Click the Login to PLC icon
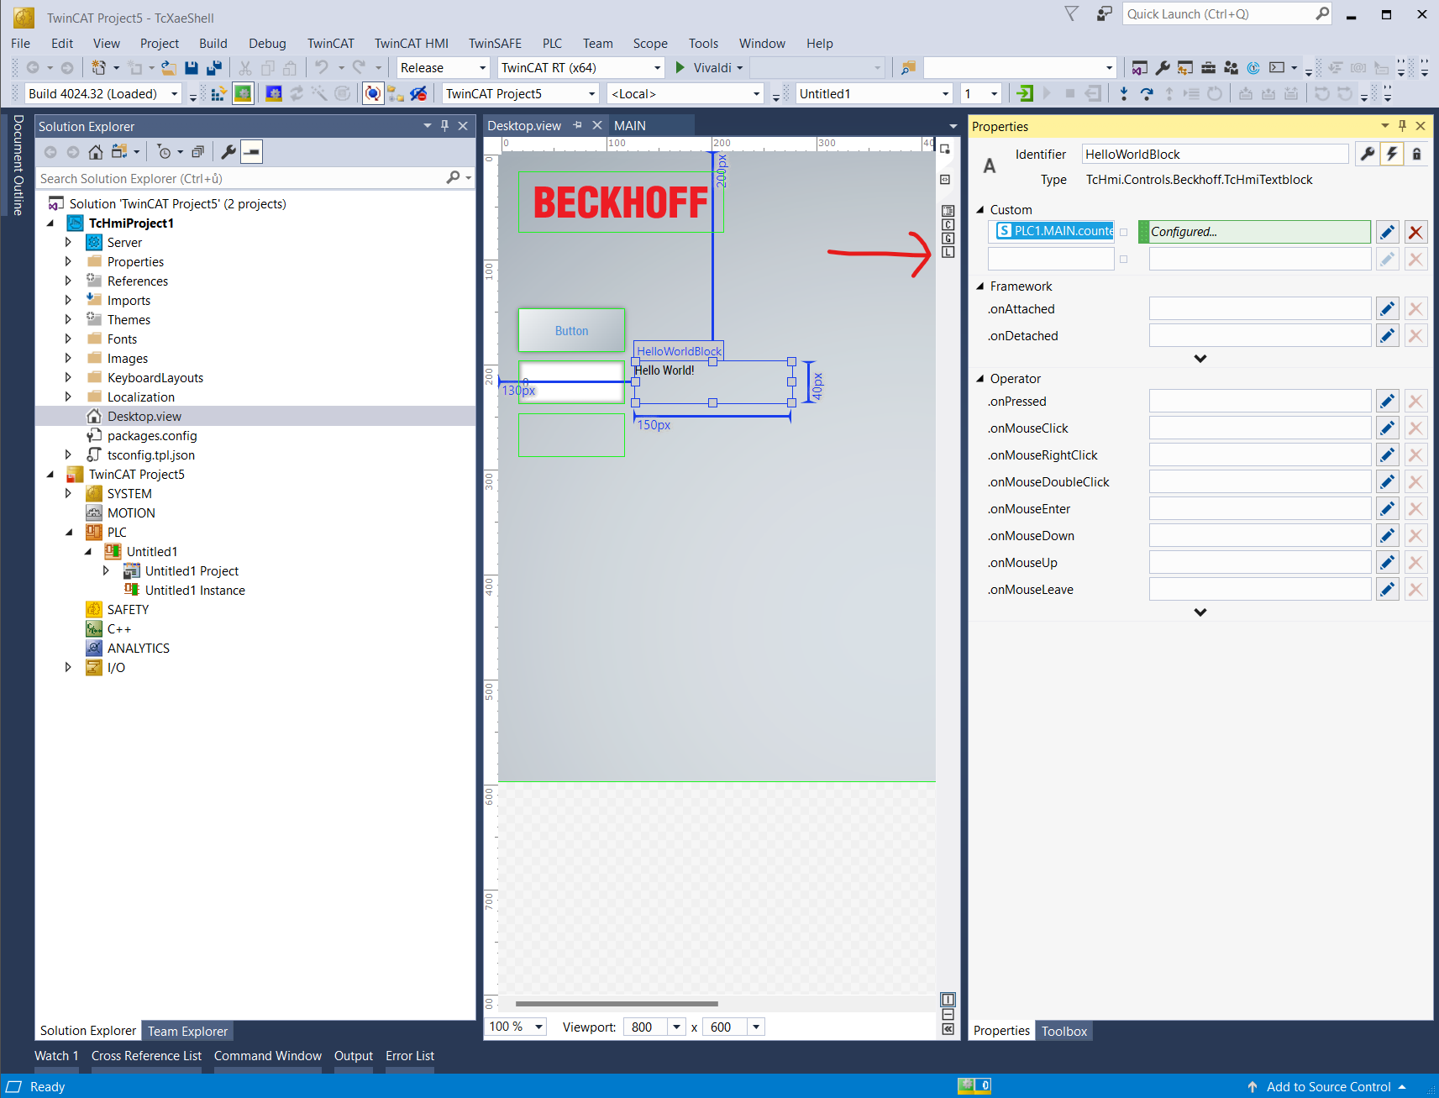The height and width of the screenshot is (1098, 1439). [x=1025, y=94]
